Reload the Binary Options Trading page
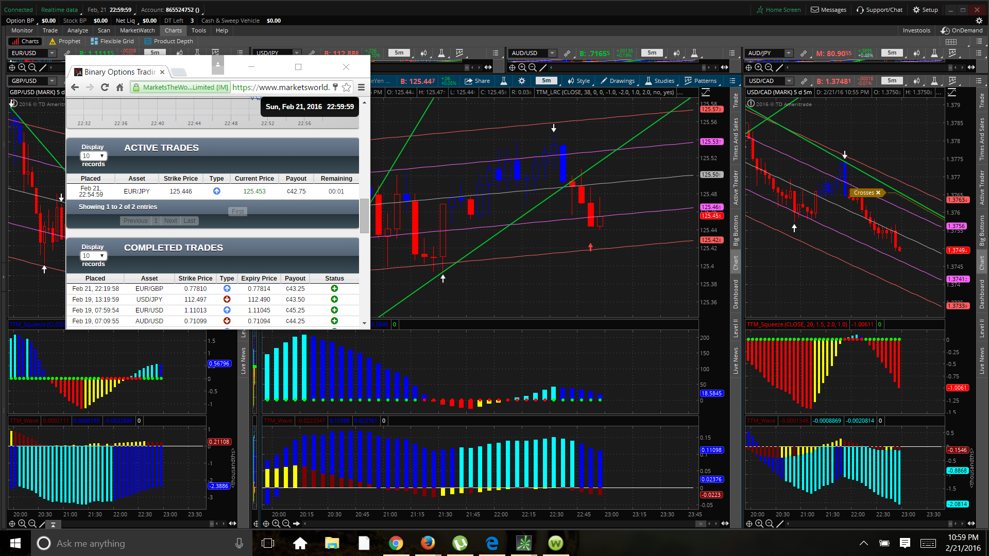Image resolution: width=989 pixels, height=556 pixels. click(105, 88)
